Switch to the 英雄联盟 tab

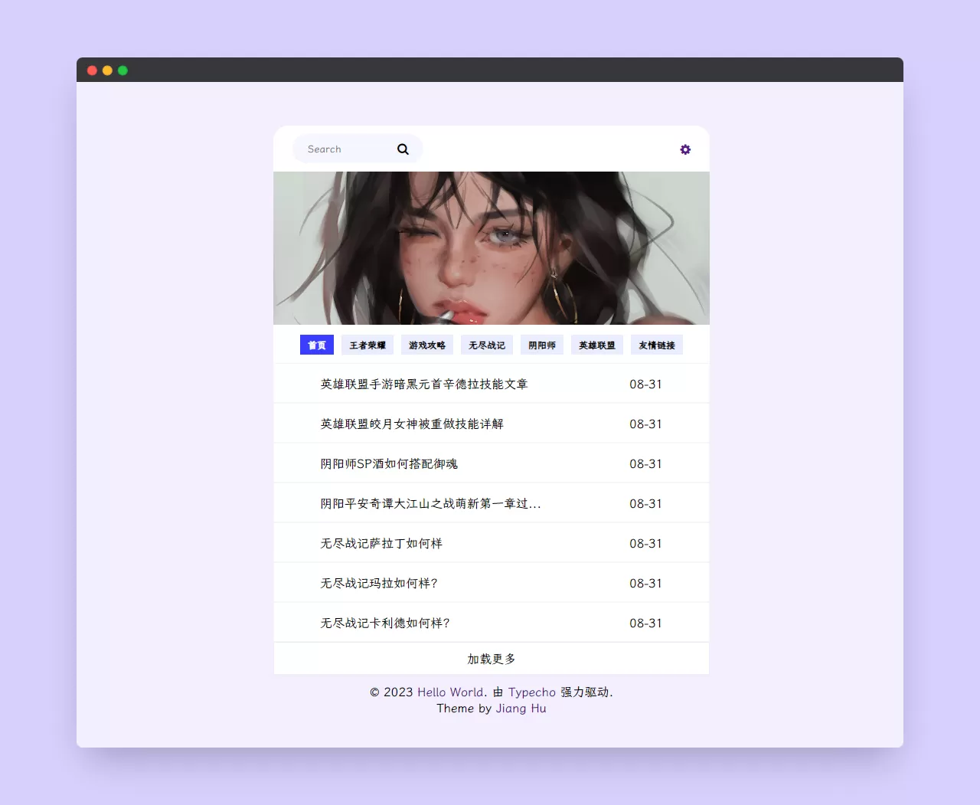(596, 345)
